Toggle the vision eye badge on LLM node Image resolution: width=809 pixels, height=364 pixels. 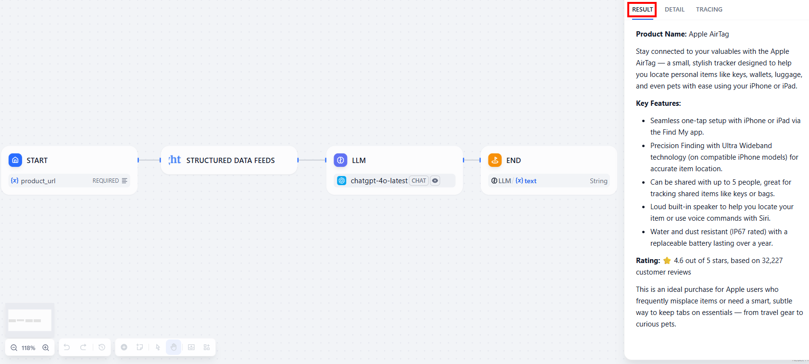tap(435, 181)
